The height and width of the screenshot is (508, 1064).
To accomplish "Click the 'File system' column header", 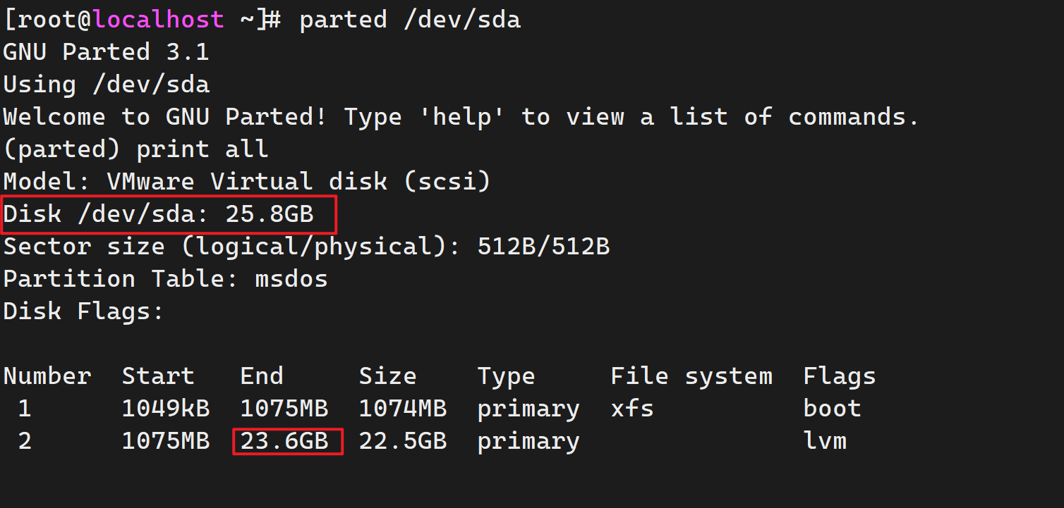I will (691, 376).
